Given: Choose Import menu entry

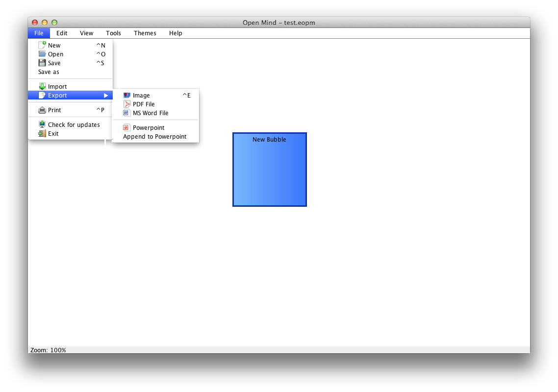Looking at the screenshot, I should 70,86.
